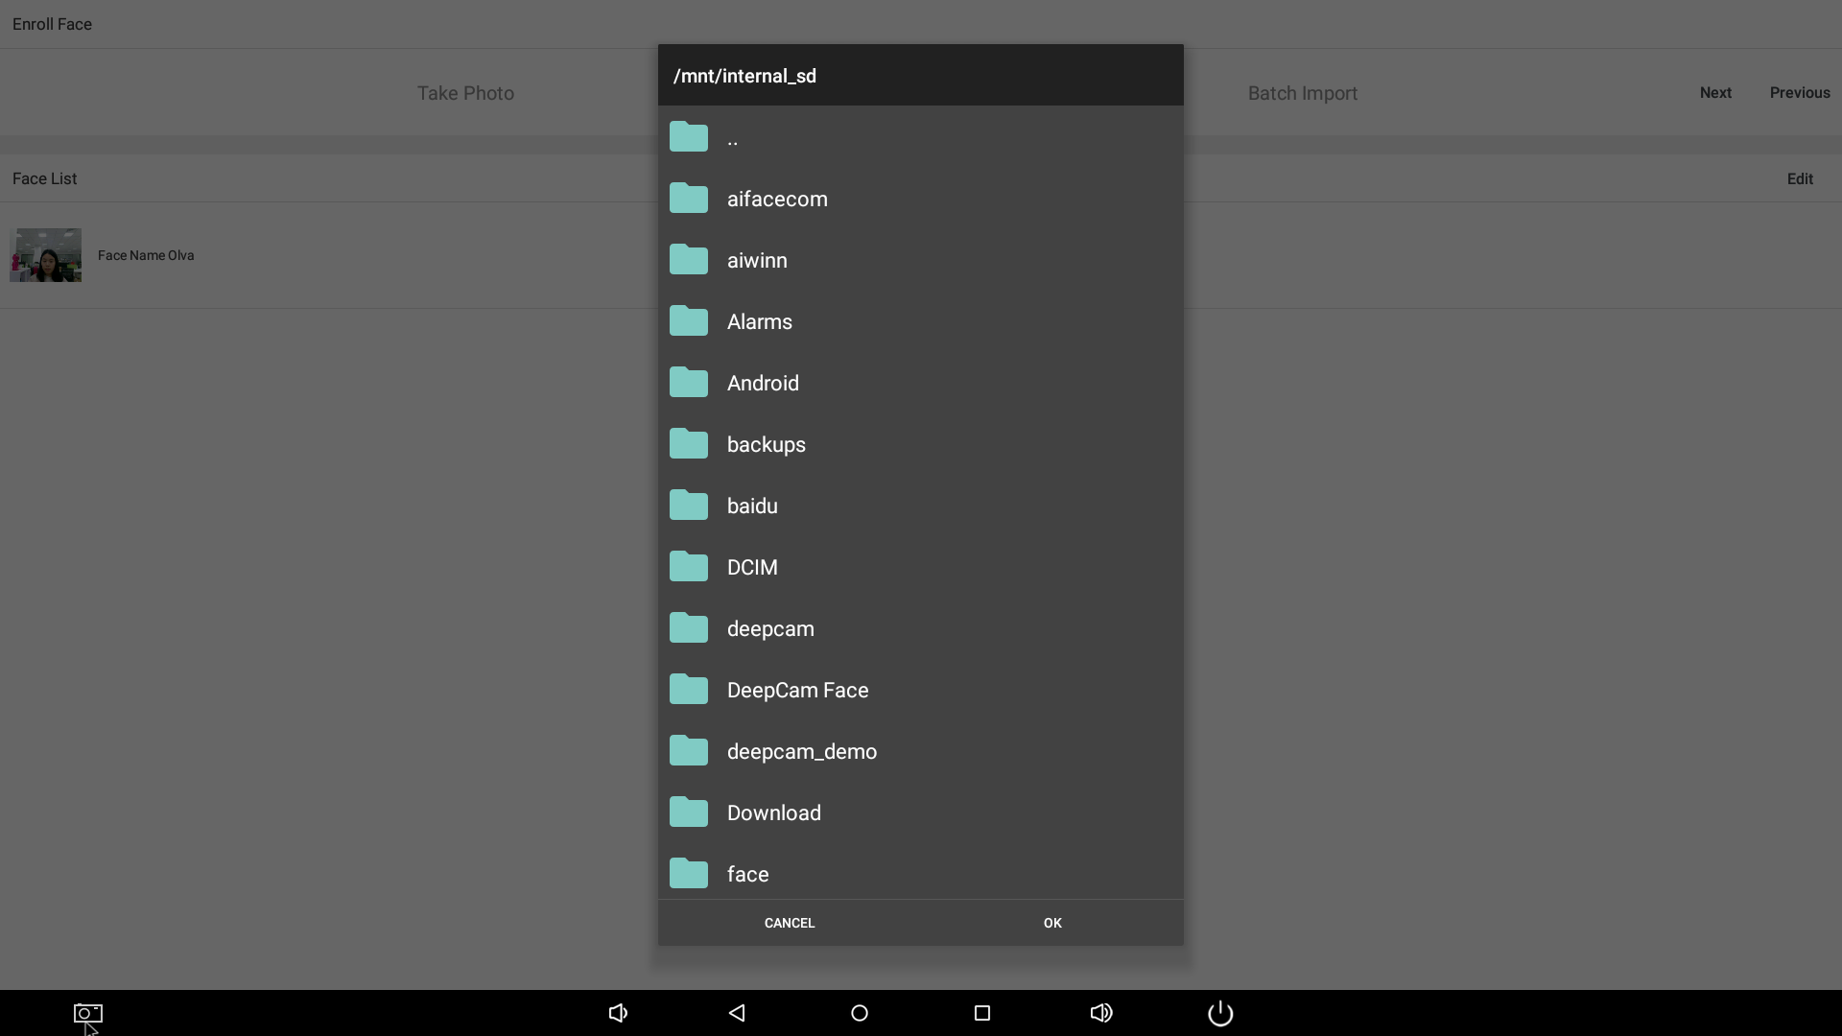This screenshot has width=1842, height=1036.
Task: Tap the Android back triangle icon
Action: 737,1013
